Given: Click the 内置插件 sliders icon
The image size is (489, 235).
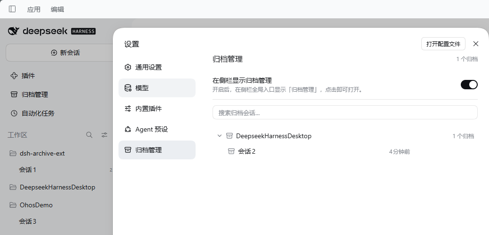Looking at the screenshot, I should click(x=128, y=109).
